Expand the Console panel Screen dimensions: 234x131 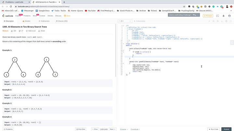click(x=124, y=129)
